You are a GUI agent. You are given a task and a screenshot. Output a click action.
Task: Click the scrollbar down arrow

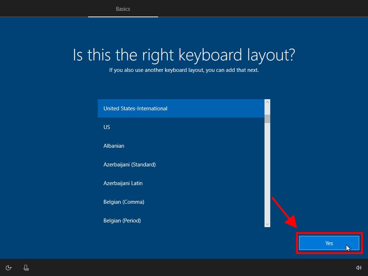pos(267,224)
